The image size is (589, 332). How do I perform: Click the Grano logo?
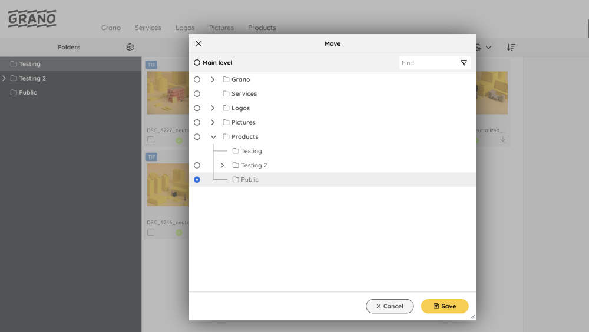click(32, 19)
